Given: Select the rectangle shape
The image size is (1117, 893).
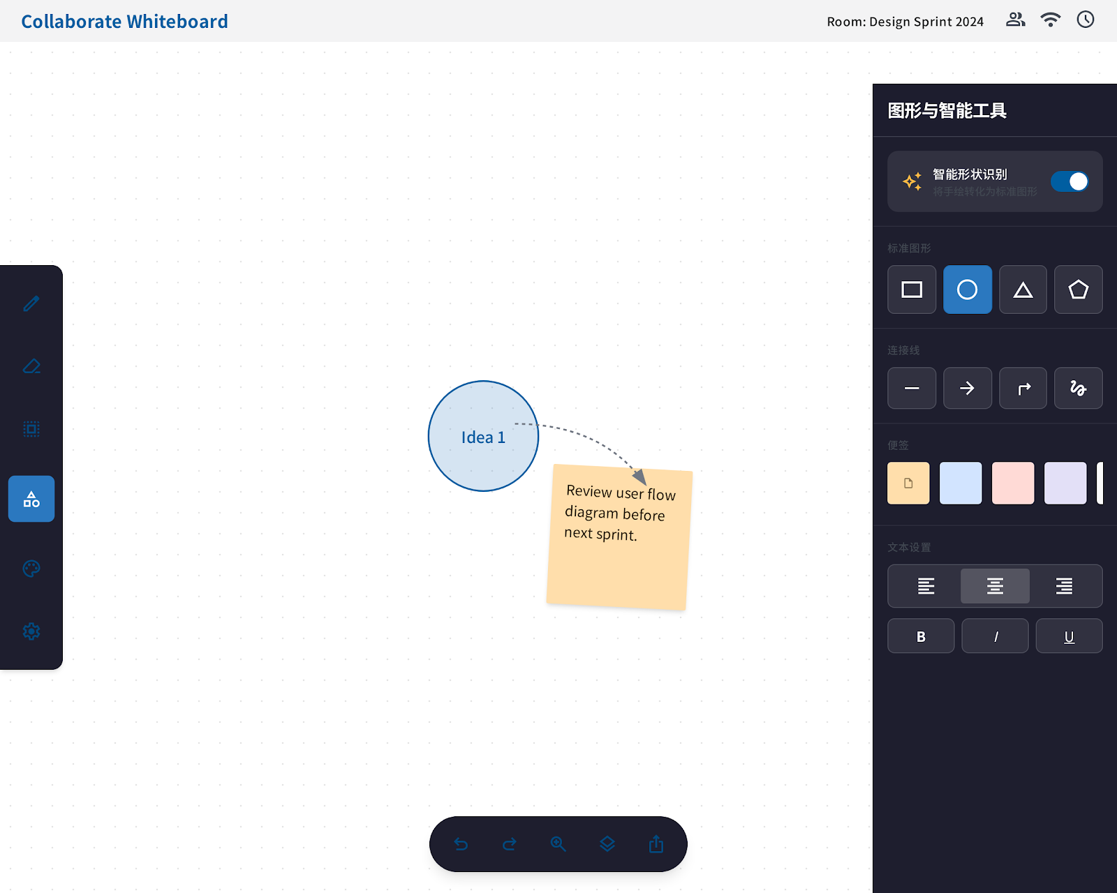Looking at the screenshot, I should click(912, 290).
